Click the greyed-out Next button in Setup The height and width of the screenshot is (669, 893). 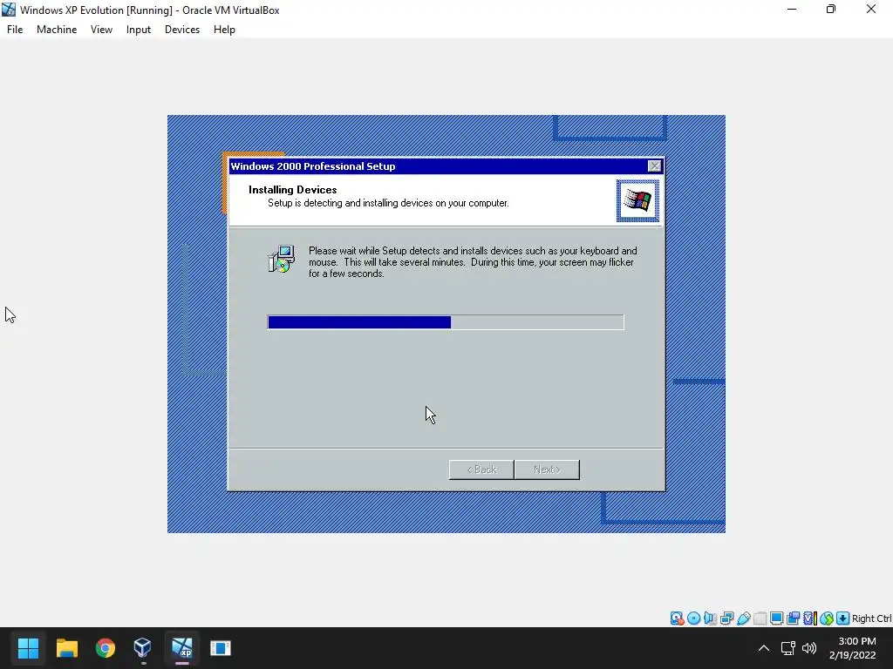click(x=547, y=470)
